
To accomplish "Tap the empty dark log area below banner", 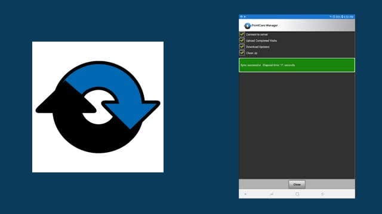I will (x=297, y=125).
